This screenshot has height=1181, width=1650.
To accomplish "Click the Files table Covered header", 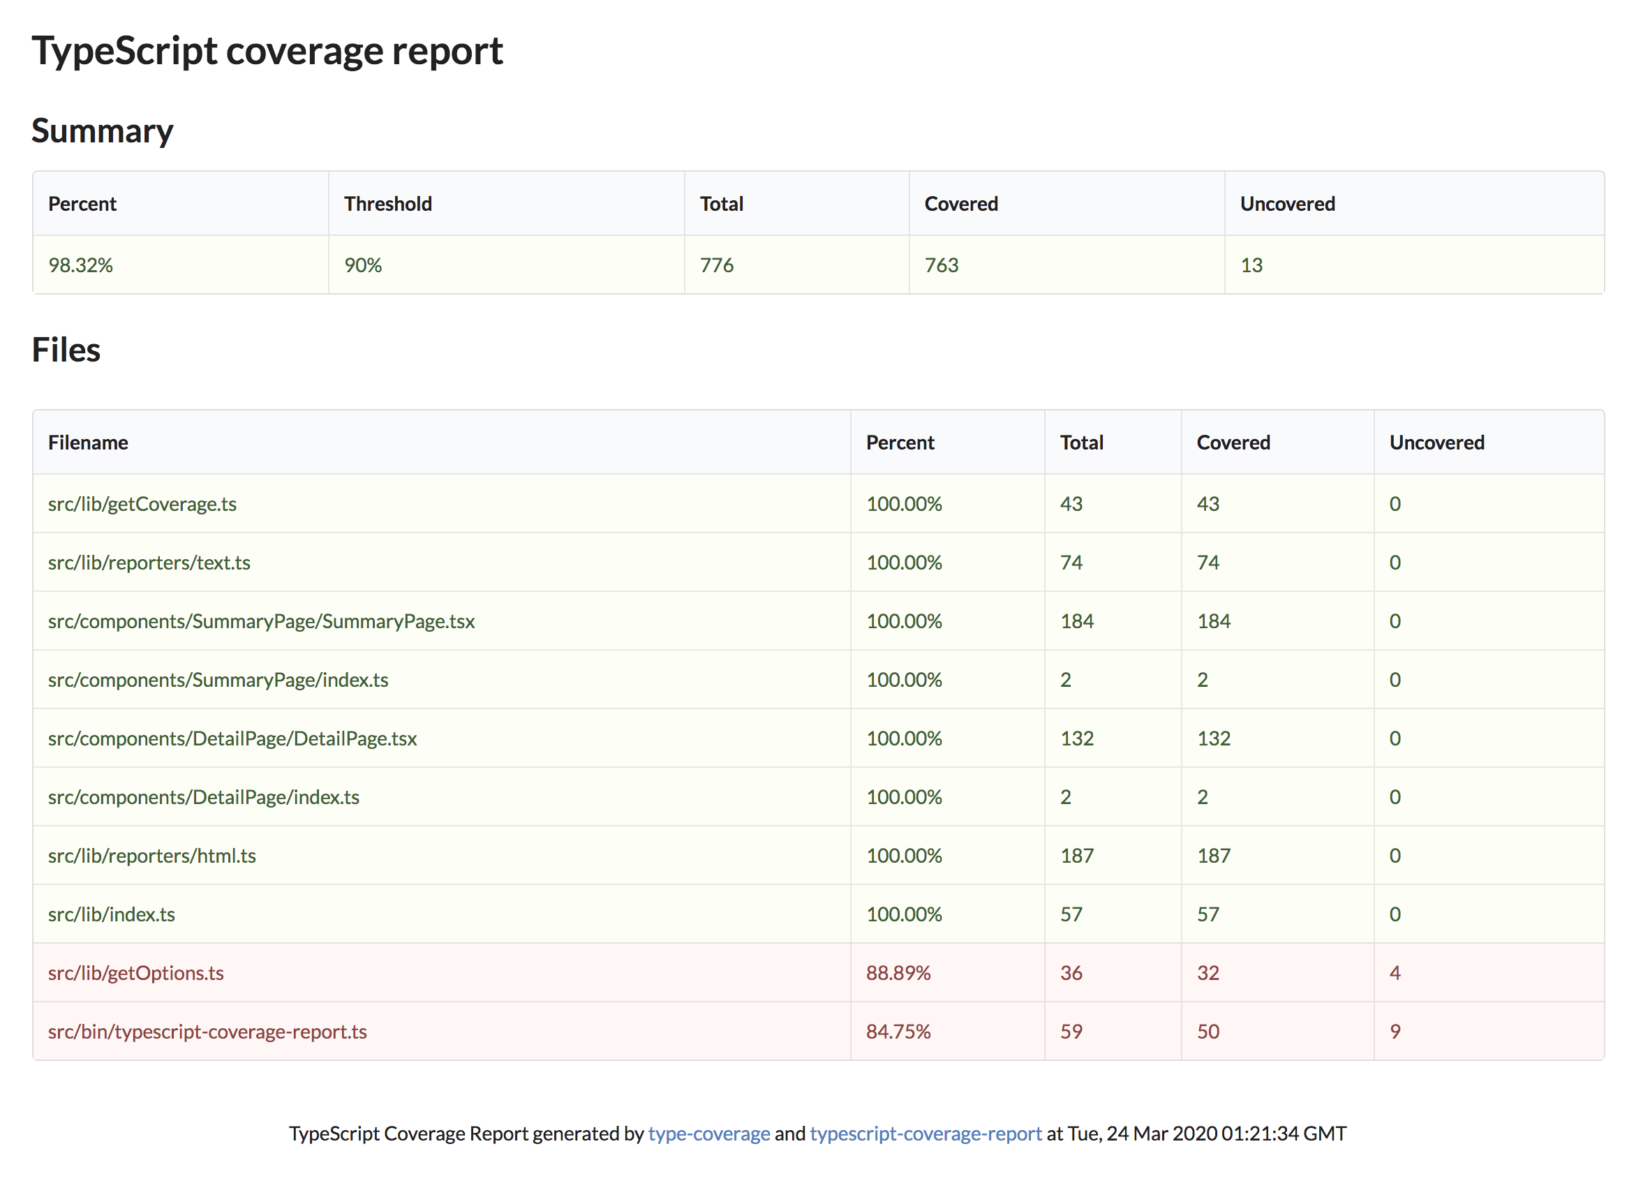I will pyautogui.click(x=1233, y=442).
